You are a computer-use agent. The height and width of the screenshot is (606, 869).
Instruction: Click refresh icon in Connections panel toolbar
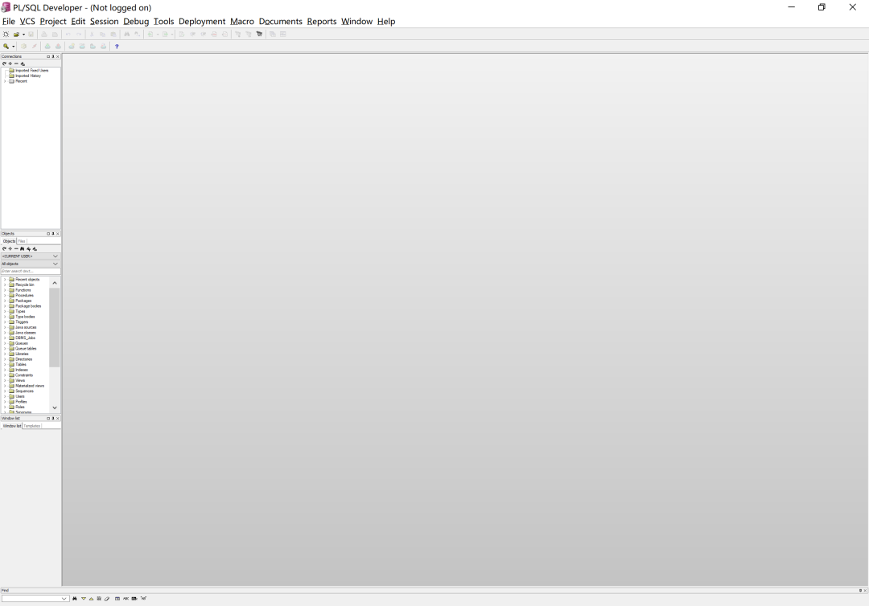(x=5, y=63)
